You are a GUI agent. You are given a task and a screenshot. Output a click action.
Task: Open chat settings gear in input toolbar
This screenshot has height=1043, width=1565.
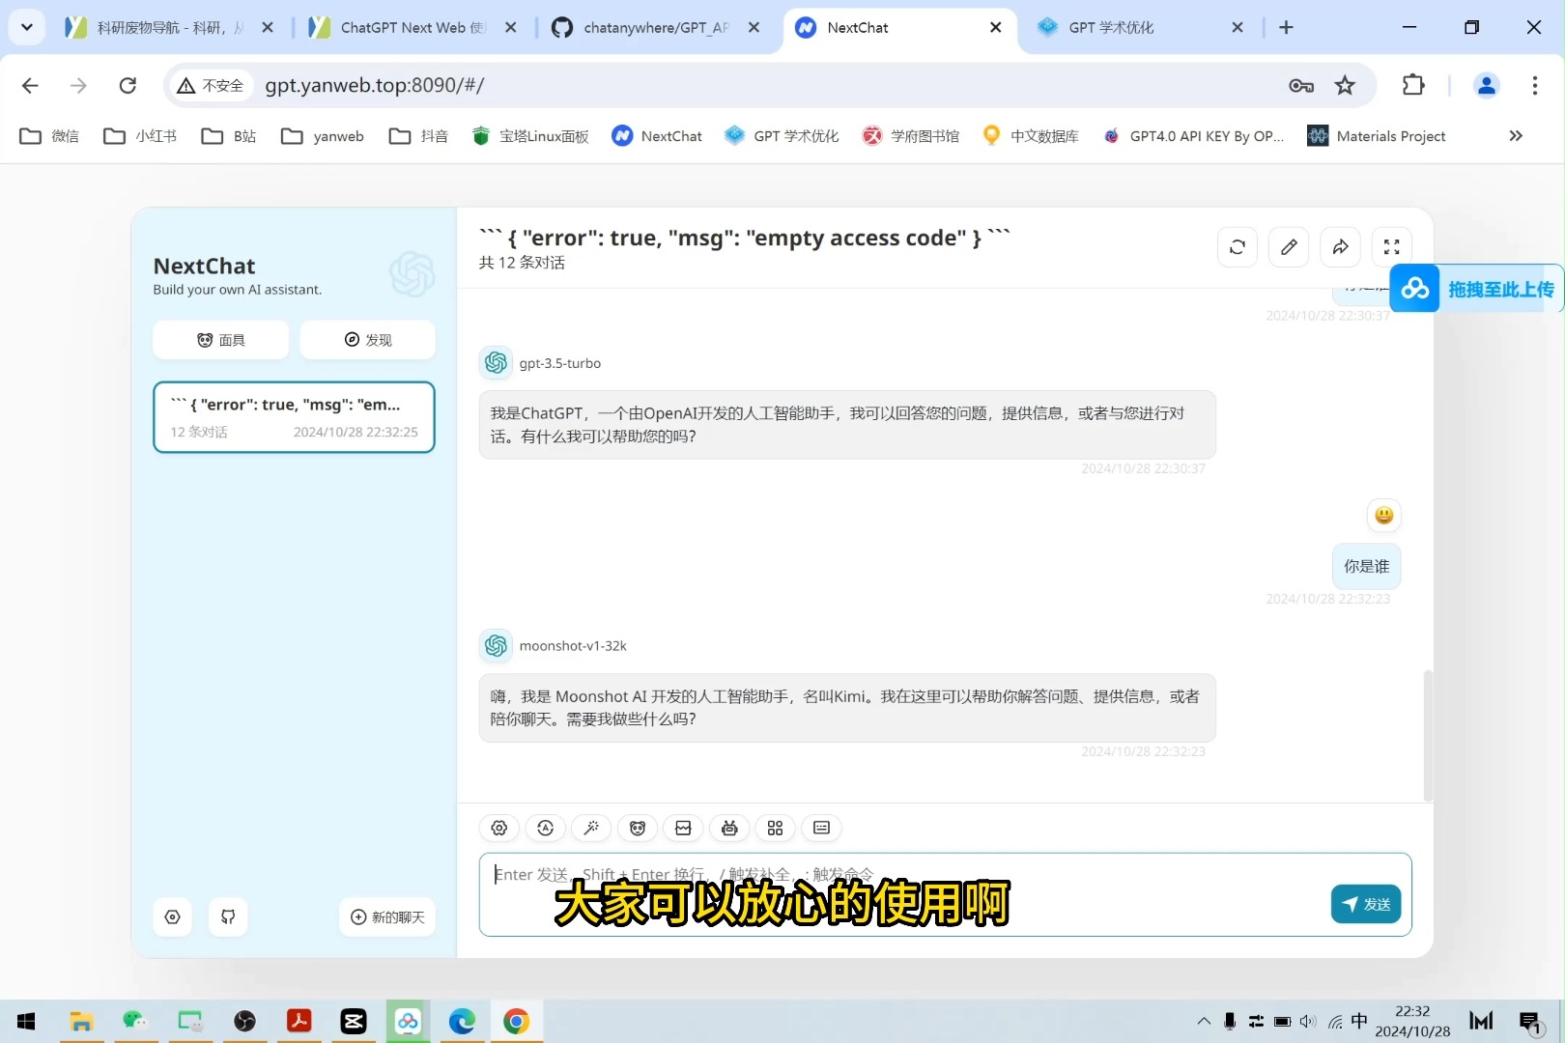click(x=499, y=828)
